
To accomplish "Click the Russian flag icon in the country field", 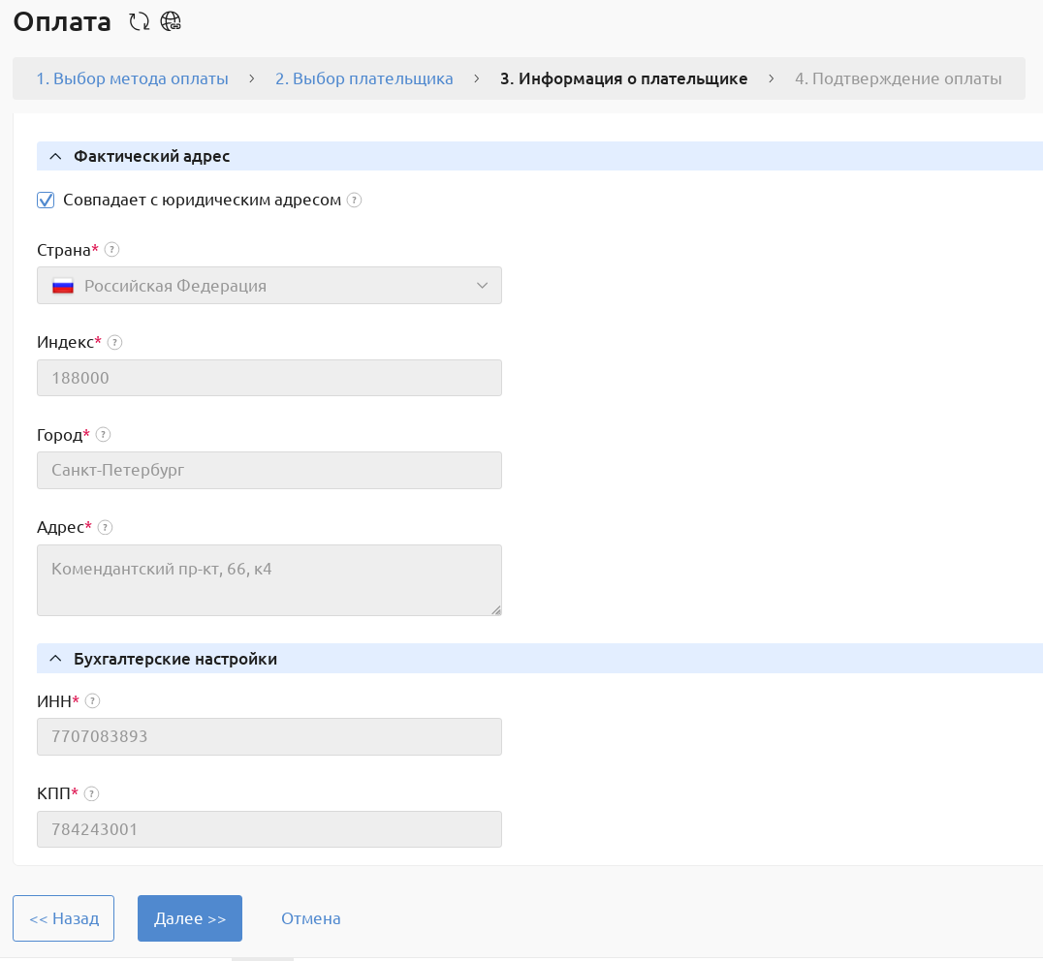I will [64, 285].
